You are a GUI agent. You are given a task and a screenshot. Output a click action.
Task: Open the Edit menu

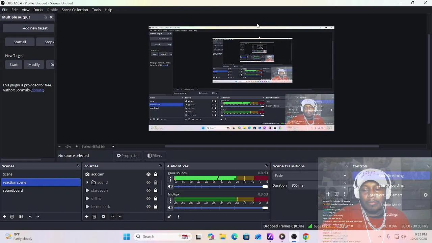(15, 10)
